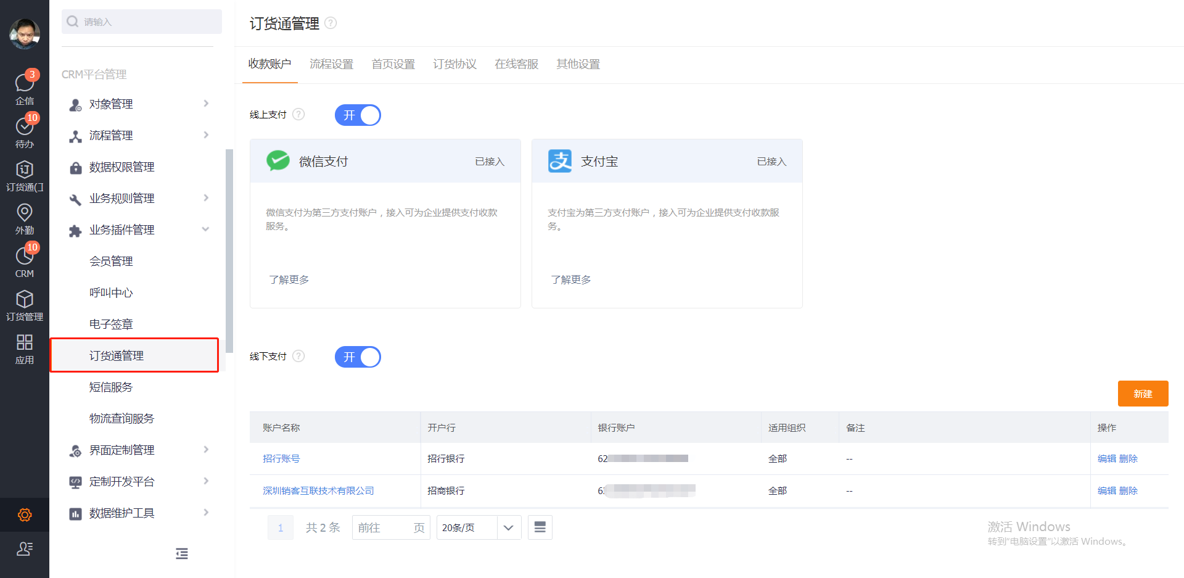Expand 数据维护工具 chevron
Screen dimensions: 1184x578
coord(206,513)
